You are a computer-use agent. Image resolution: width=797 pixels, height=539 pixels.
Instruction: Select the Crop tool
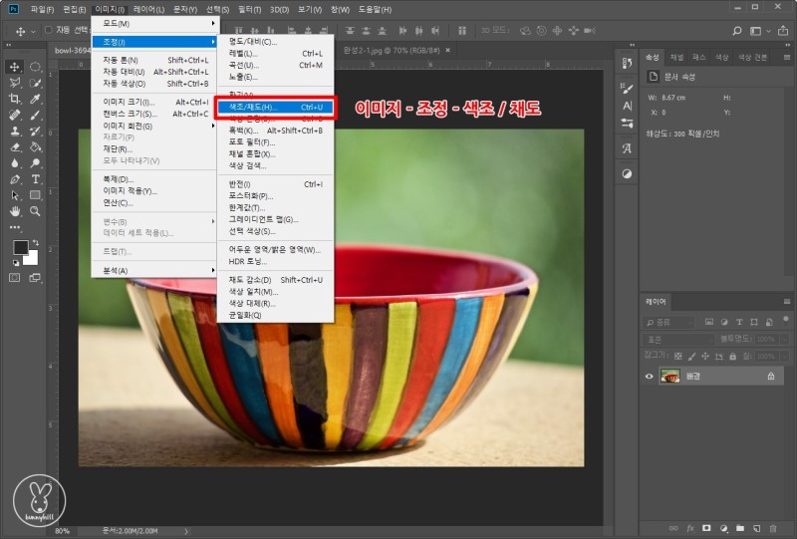tap(15, 99)
